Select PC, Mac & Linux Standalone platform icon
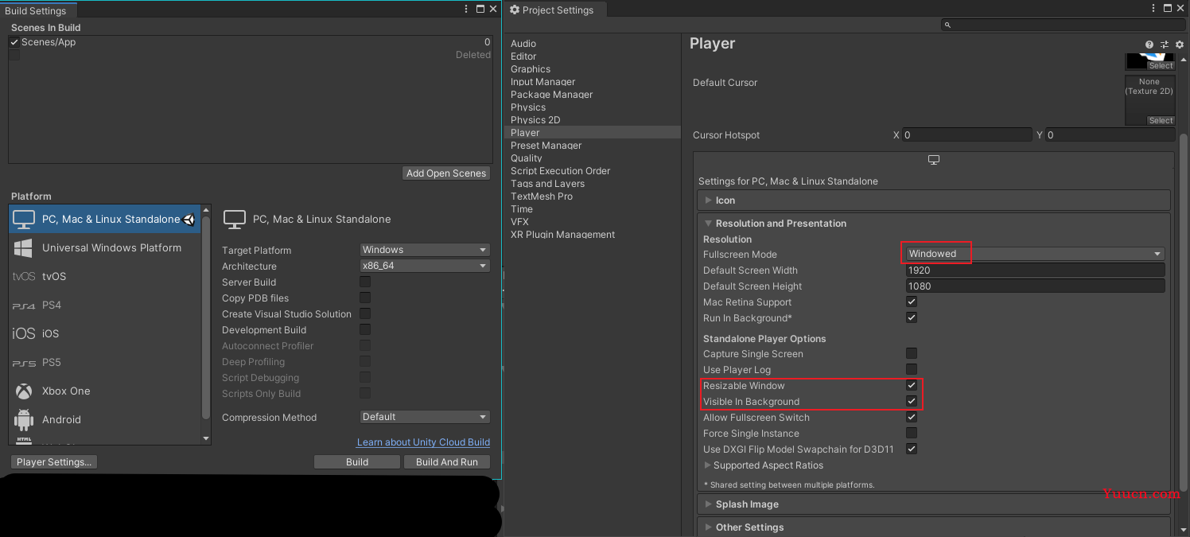The height and width of the screenshot is (537, 1190). (x=24, y=219)
